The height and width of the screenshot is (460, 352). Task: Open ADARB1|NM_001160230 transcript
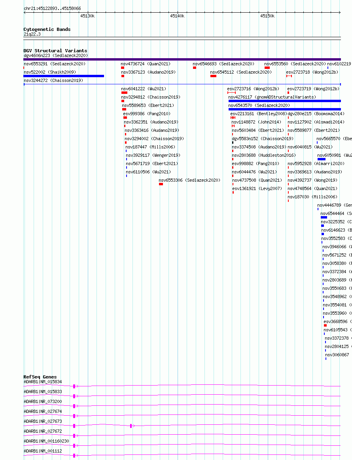click(x=46, y=441)
